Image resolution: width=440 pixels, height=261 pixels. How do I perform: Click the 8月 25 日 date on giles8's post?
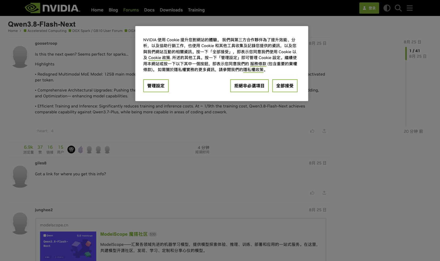pyautogui.click(x=318, y=163)
